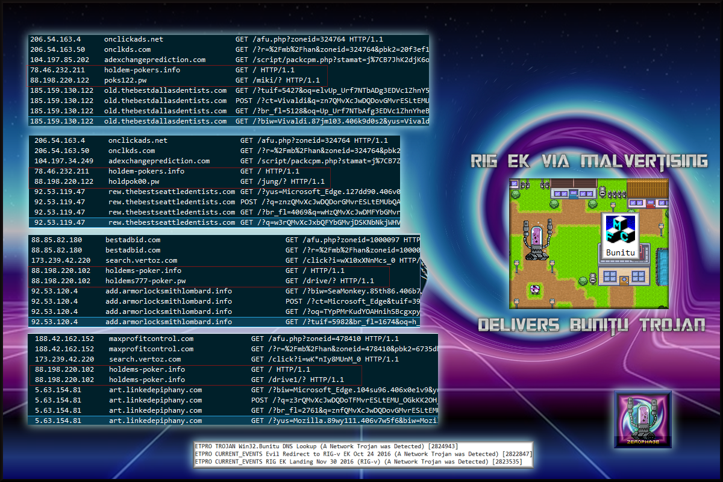The image size is (723, 482).
Task: Click the small pink character sprite on path
Action: [x=533, y=289]
